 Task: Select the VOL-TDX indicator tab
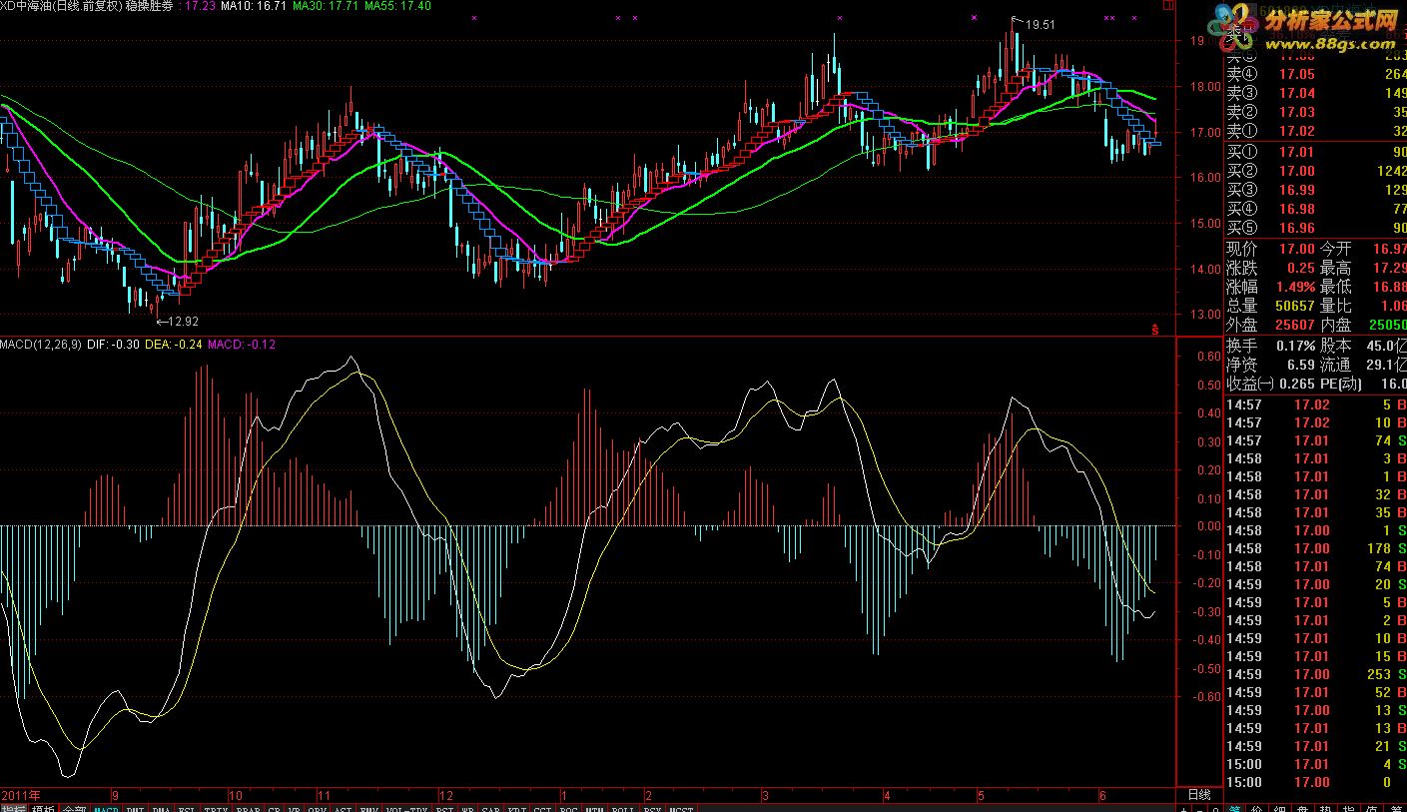[x=404, y=806]
